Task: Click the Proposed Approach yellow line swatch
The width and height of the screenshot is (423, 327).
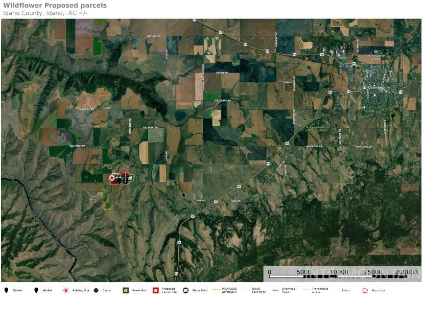Action: 216,290
